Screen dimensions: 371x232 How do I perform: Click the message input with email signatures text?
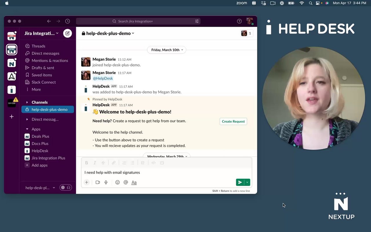point(167,173)
